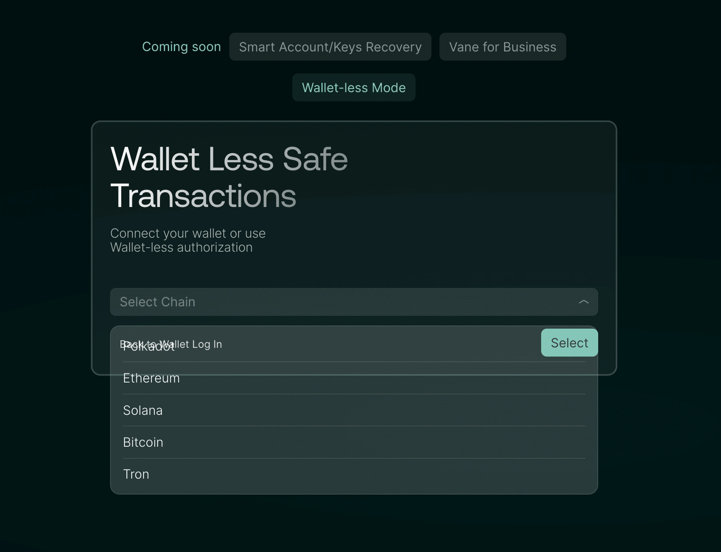Click the Connect your wallet text line
This screenshot has height=552, width=721.
tap(188, 233)
